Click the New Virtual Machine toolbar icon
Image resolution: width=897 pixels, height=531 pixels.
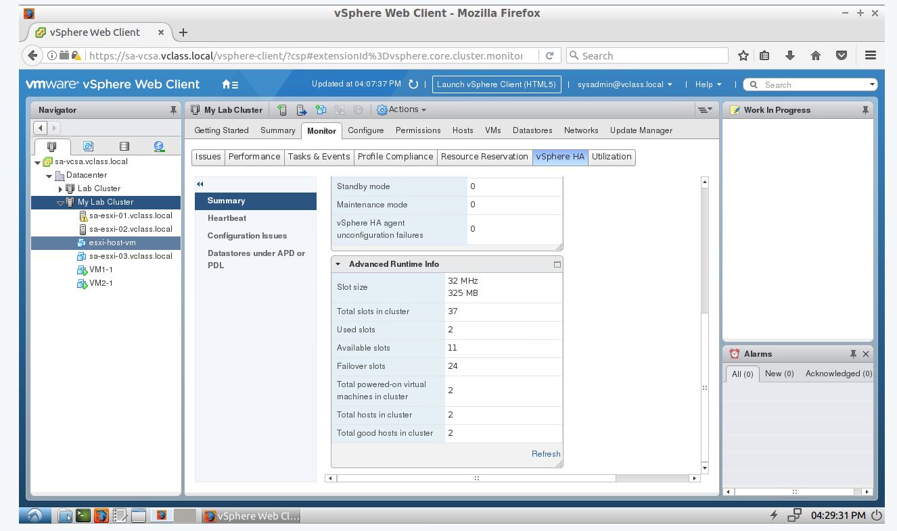coord(321,110)
